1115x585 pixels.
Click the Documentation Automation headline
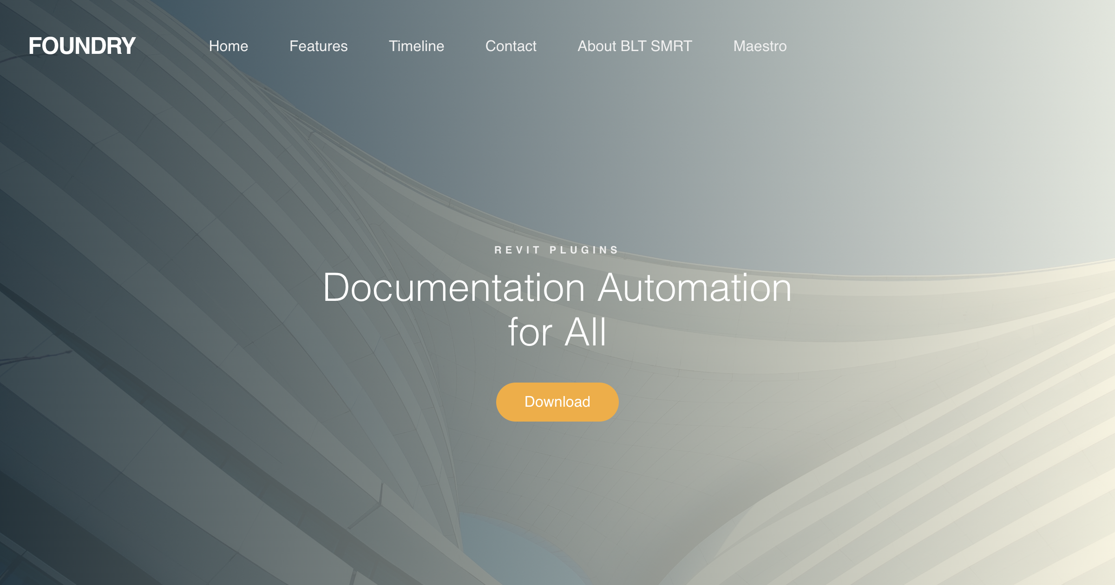(x=557, y=287)
